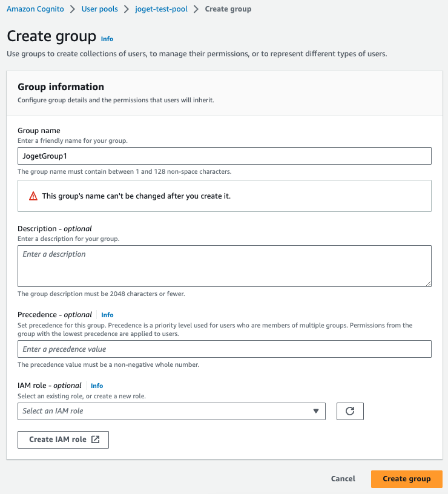Click the red warning triangle icon
Image resolution: width=448 pixels, height=494 pixels.
33,196
